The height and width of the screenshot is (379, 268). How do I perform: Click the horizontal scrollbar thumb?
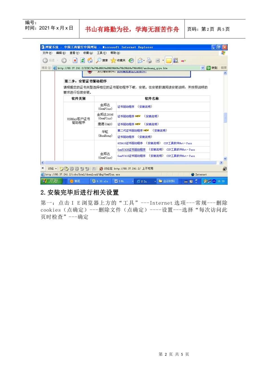click(x=131, y=163)
